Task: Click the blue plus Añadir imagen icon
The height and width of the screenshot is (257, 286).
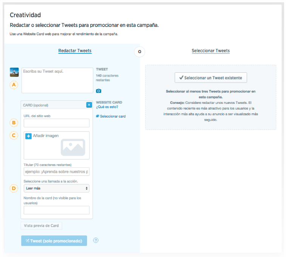Action: 28,136
